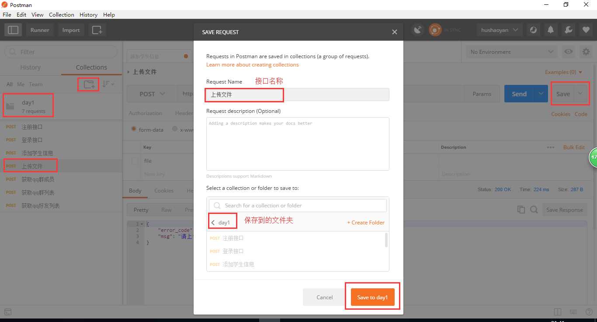The image size is (597, 322).
Task: Toggle two-pane layout icon in status bar
Action: coord(557,312)
